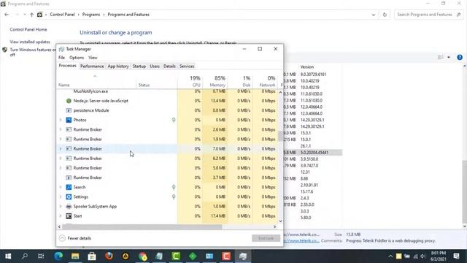Expand the Start process group
Screen dimensions: 467x263
click(x=61, y=216)
